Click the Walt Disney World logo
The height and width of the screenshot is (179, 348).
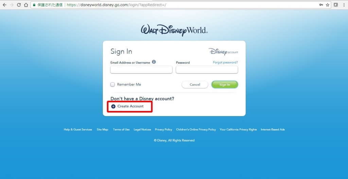click(174, 30)
